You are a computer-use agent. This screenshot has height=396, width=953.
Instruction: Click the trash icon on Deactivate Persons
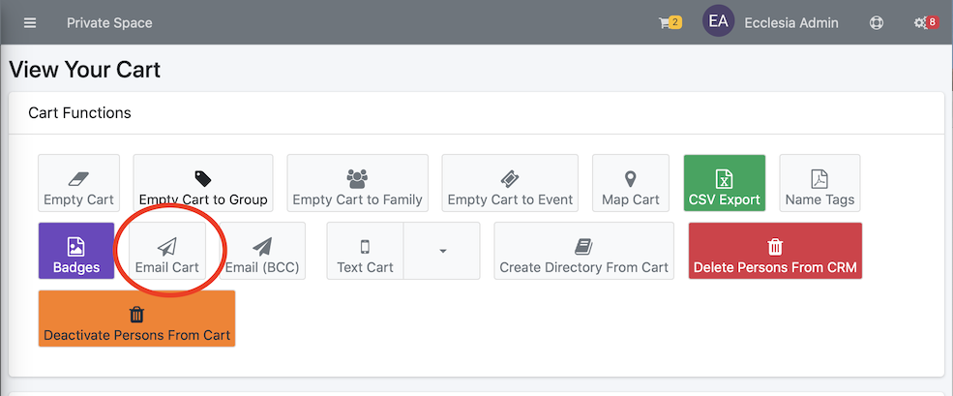tap(136, 315)
